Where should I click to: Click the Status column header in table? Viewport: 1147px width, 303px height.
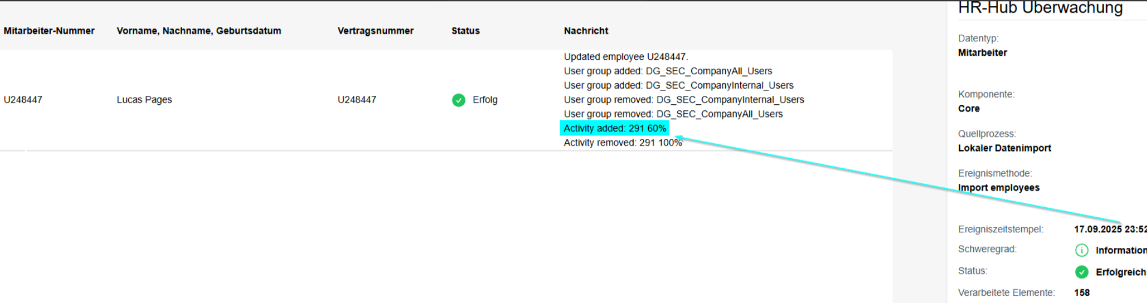point(465,31)
